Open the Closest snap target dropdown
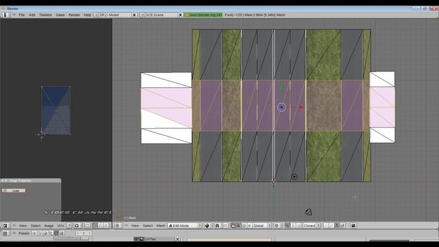The height and width of the screenshot is (247, 439). coord(311,226)
